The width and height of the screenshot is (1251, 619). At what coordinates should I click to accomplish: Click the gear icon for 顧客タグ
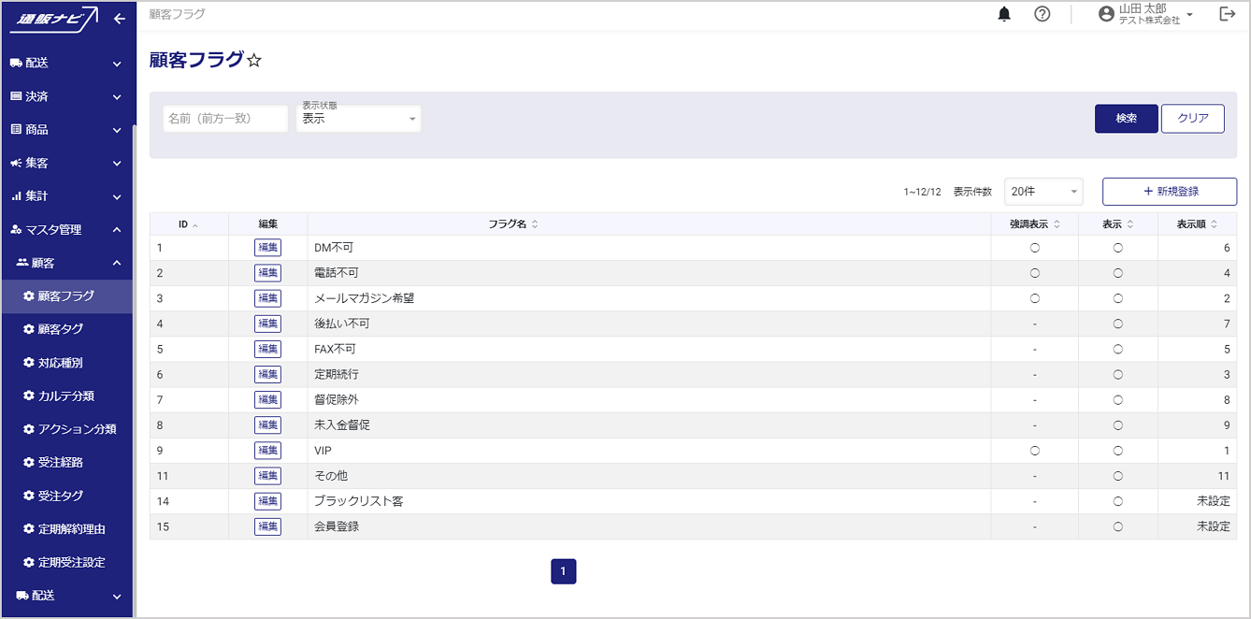(x=28, y=329)
